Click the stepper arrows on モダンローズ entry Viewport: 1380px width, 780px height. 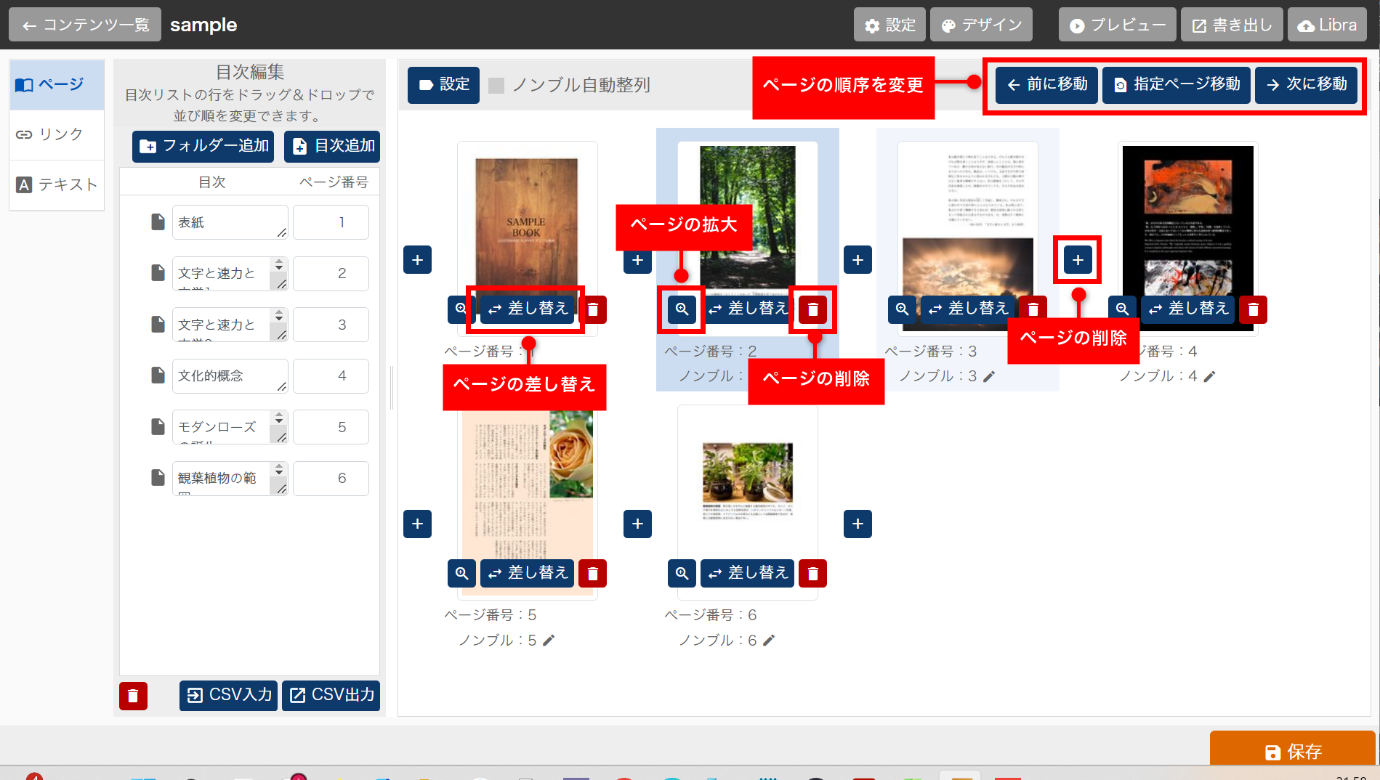point(279,418)
